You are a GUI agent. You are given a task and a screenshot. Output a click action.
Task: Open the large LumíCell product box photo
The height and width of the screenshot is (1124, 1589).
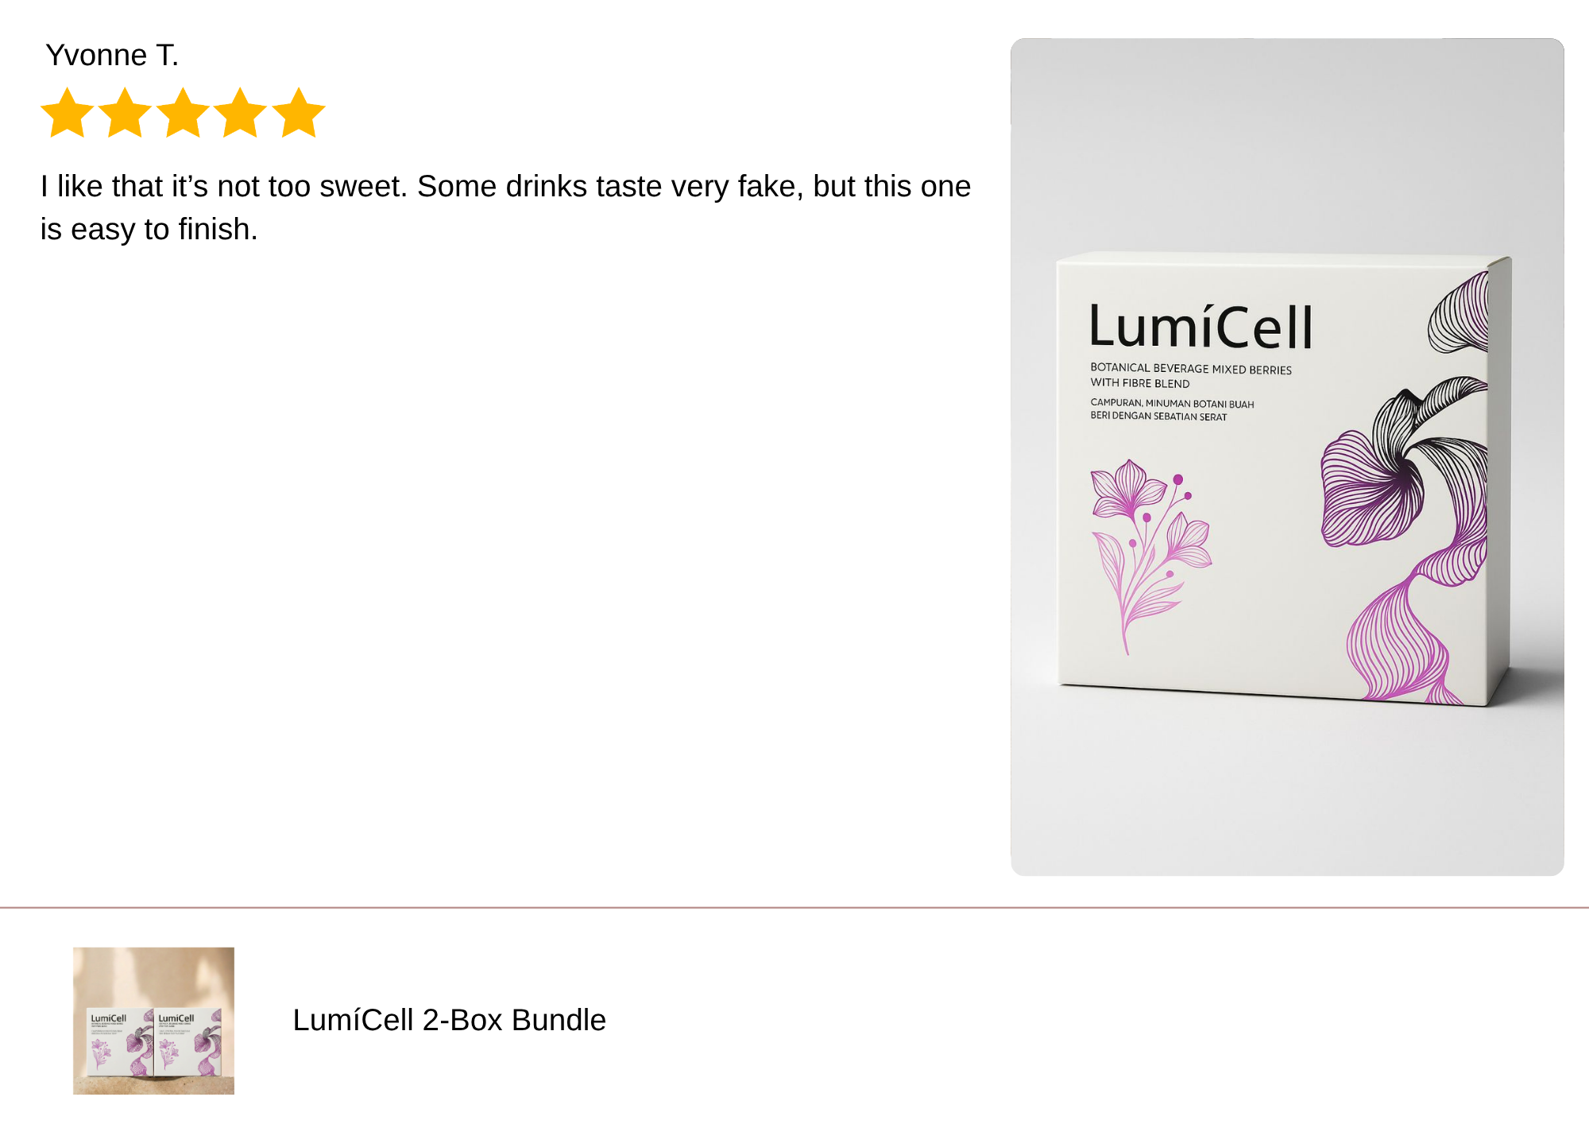click(1287, 457)
